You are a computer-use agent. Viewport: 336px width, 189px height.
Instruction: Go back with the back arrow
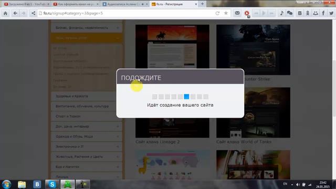pyautogui.click(x=15, y=13)
